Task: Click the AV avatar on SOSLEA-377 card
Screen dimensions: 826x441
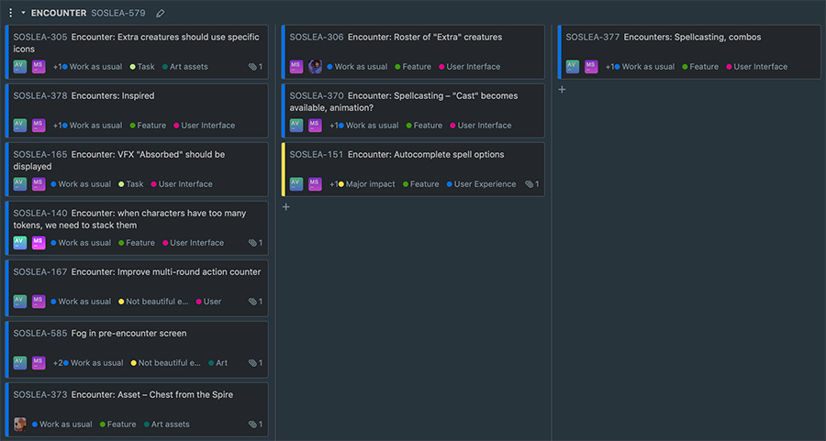Action: click(573, 66)
